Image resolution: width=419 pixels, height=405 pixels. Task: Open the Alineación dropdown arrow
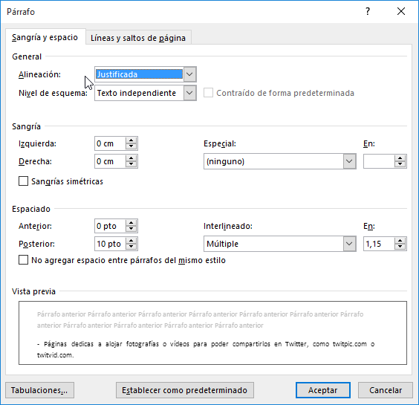189,74
